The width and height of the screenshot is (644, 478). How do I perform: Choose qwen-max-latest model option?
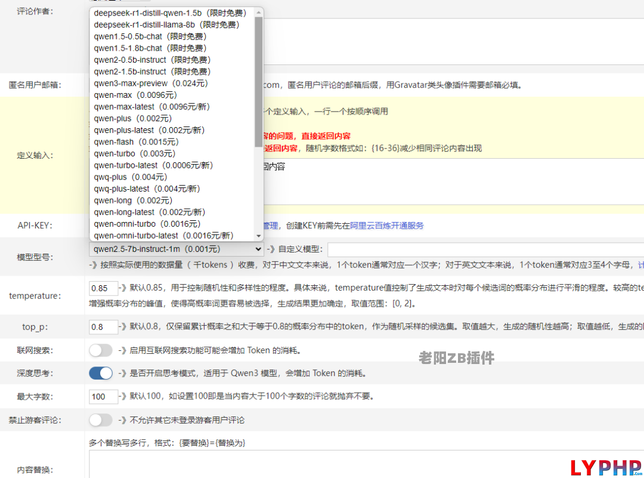[172, 107]
